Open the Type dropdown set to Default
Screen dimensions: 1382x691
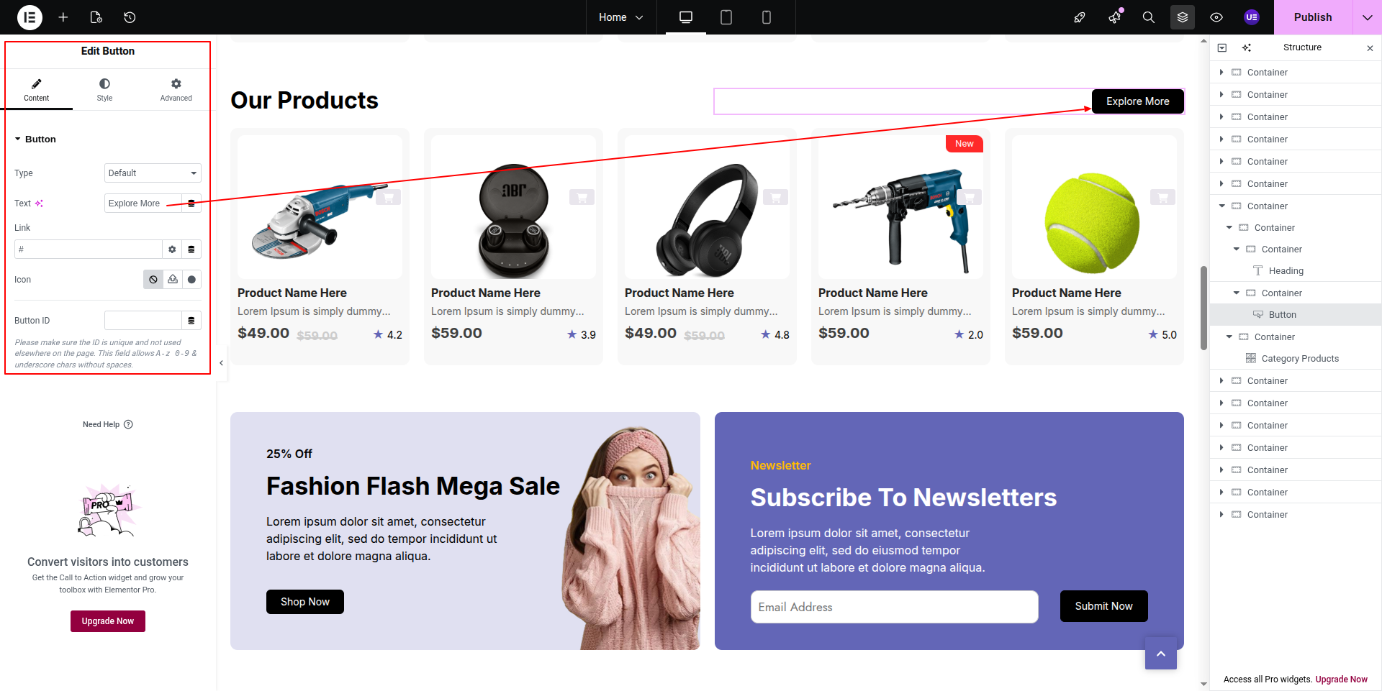tap(153, 173)
